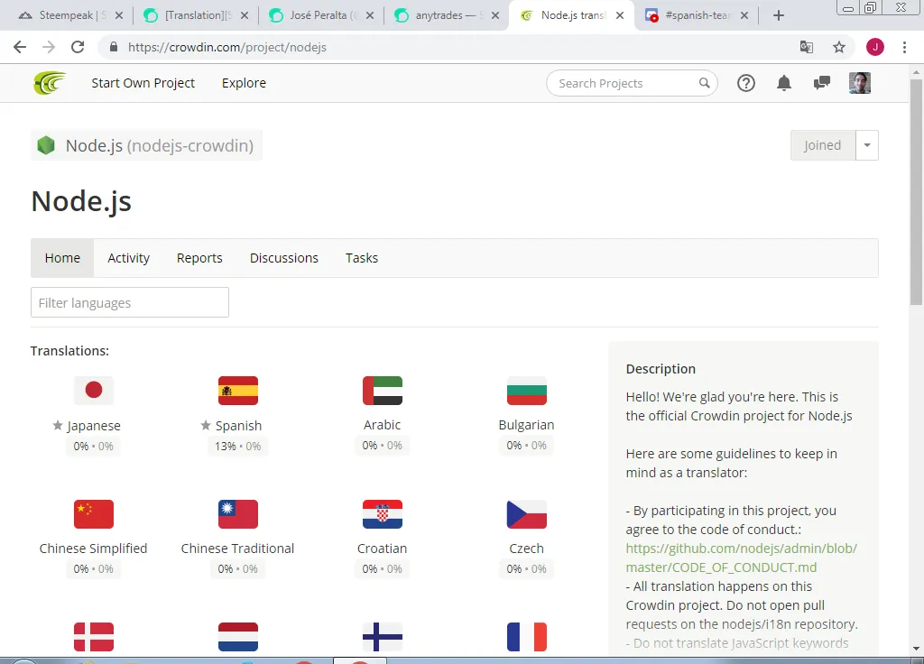The width and height of the screenshot is (924, 664).
Task: Click the Node.js green hexagon icon
Action: pos(46,145)
